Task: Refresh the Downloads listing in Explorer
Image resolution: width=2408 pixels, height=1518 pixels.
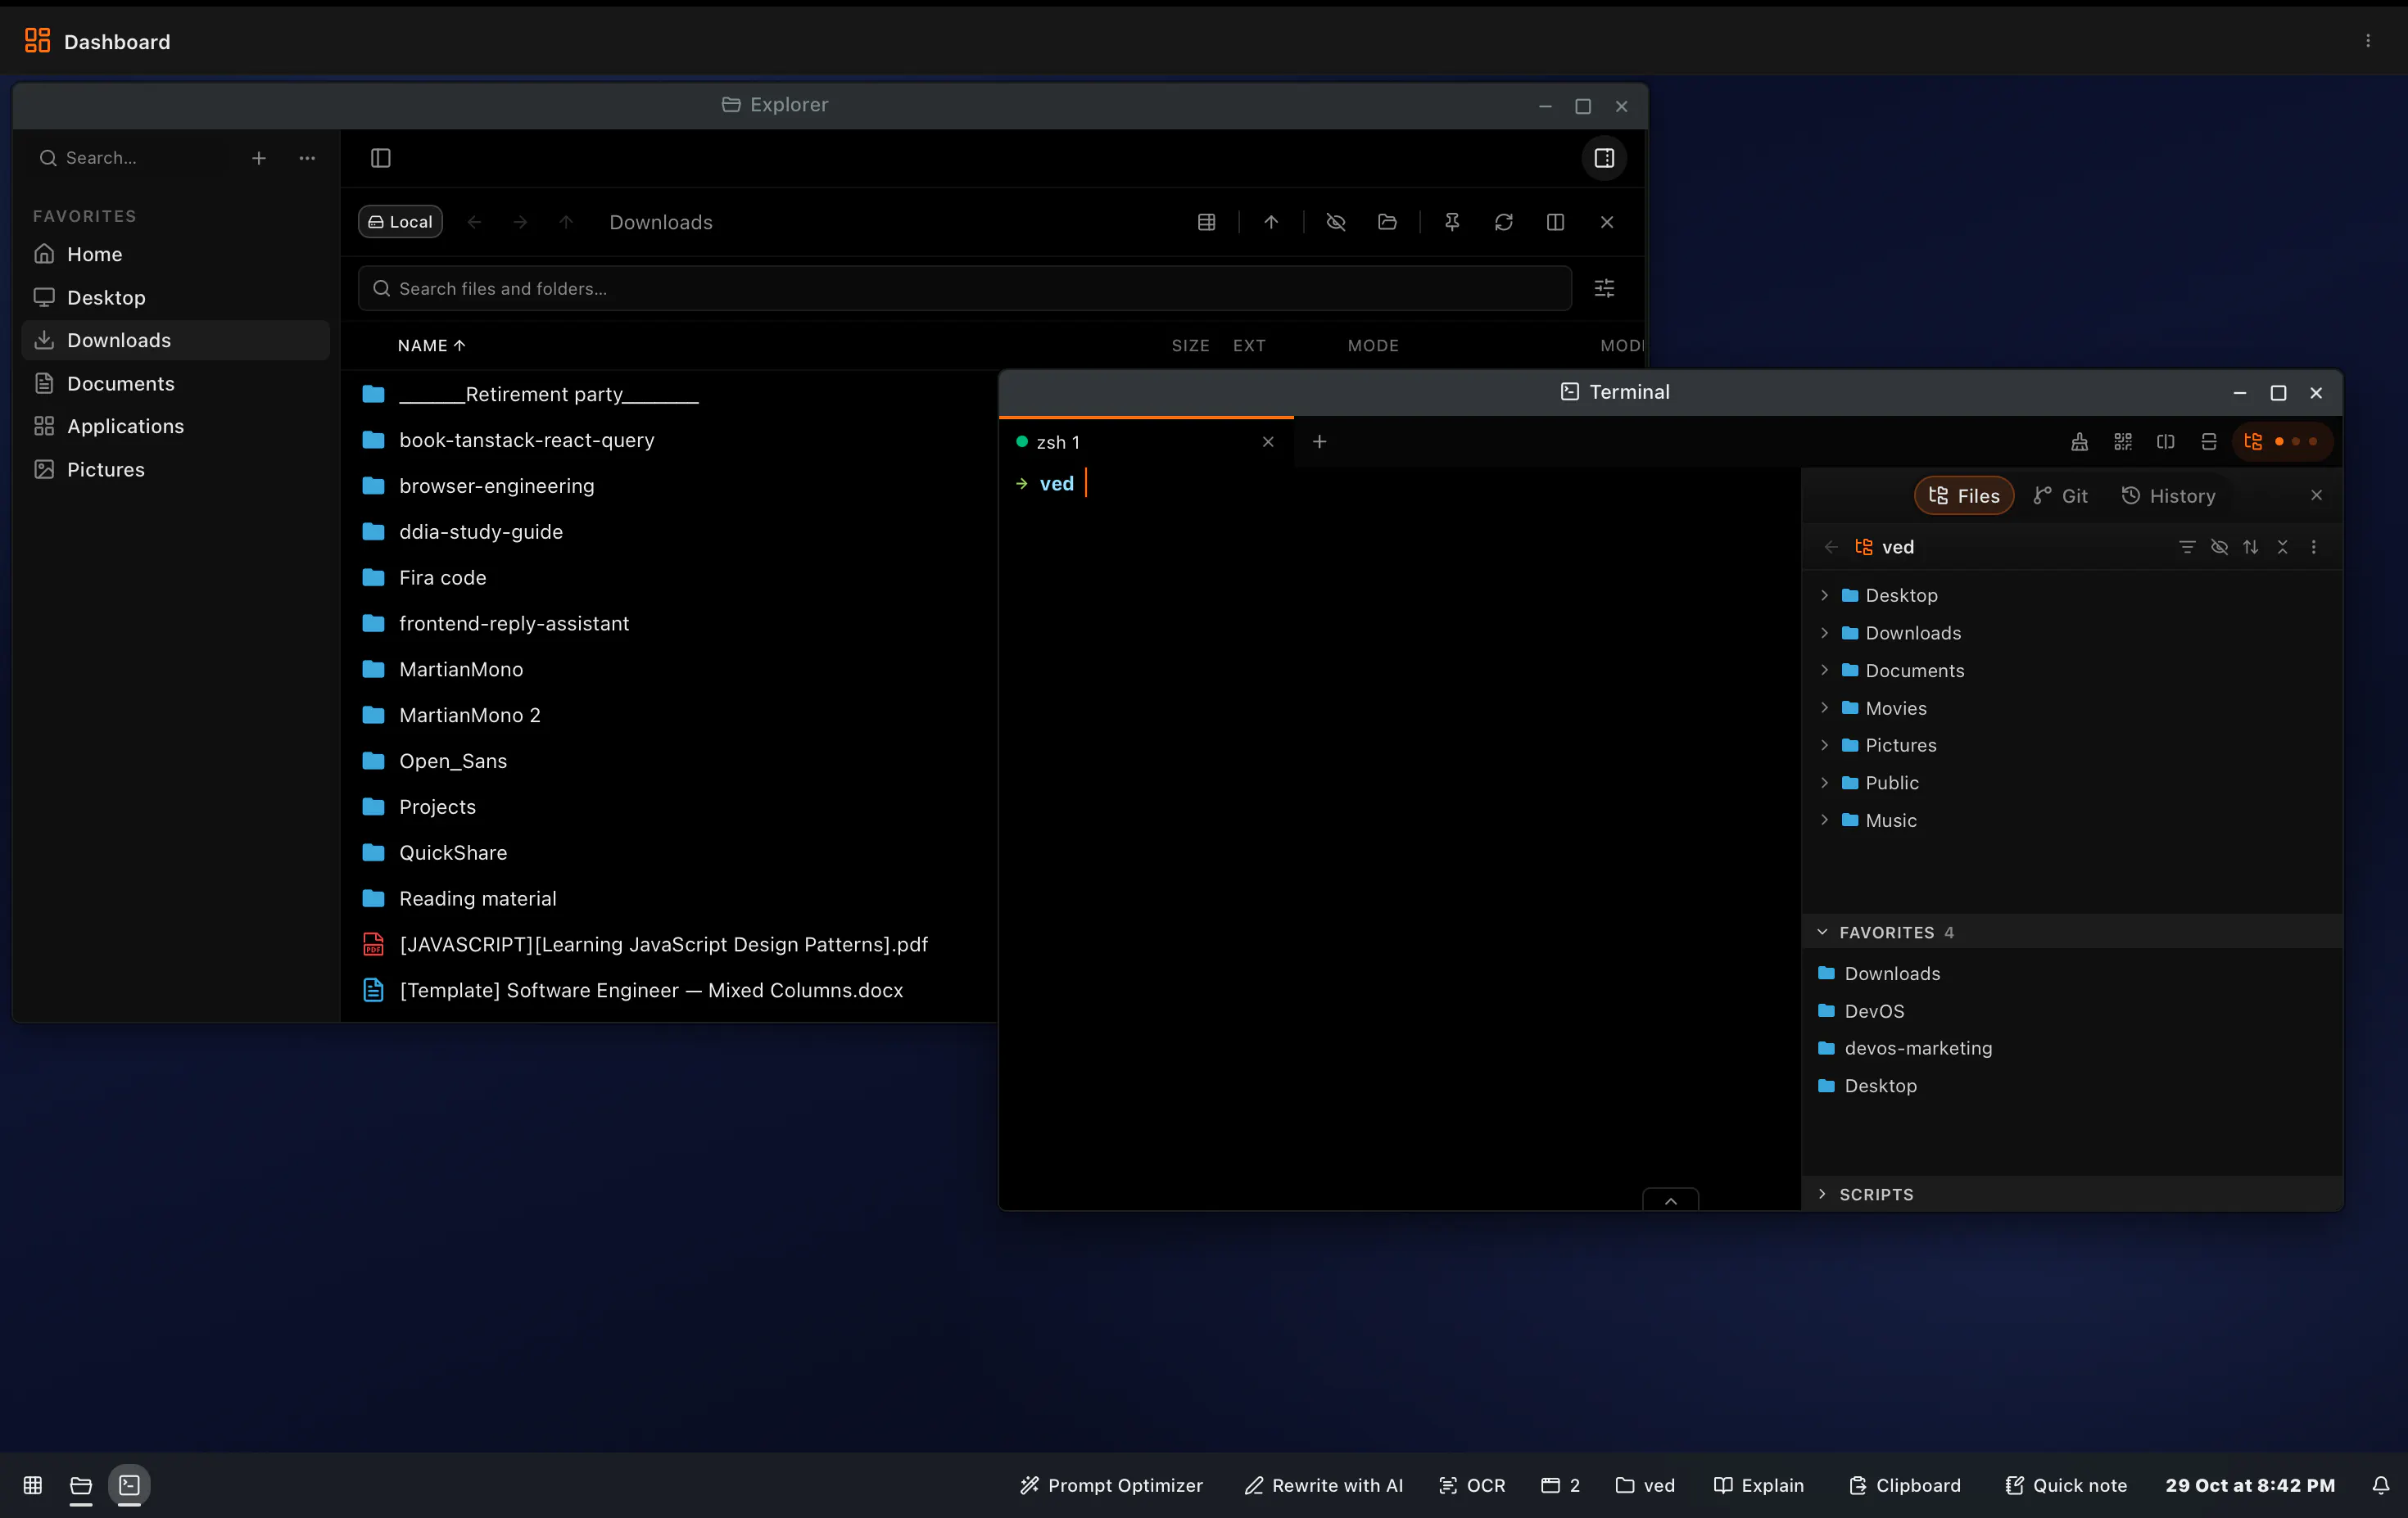Action: tap(1503, 222)
